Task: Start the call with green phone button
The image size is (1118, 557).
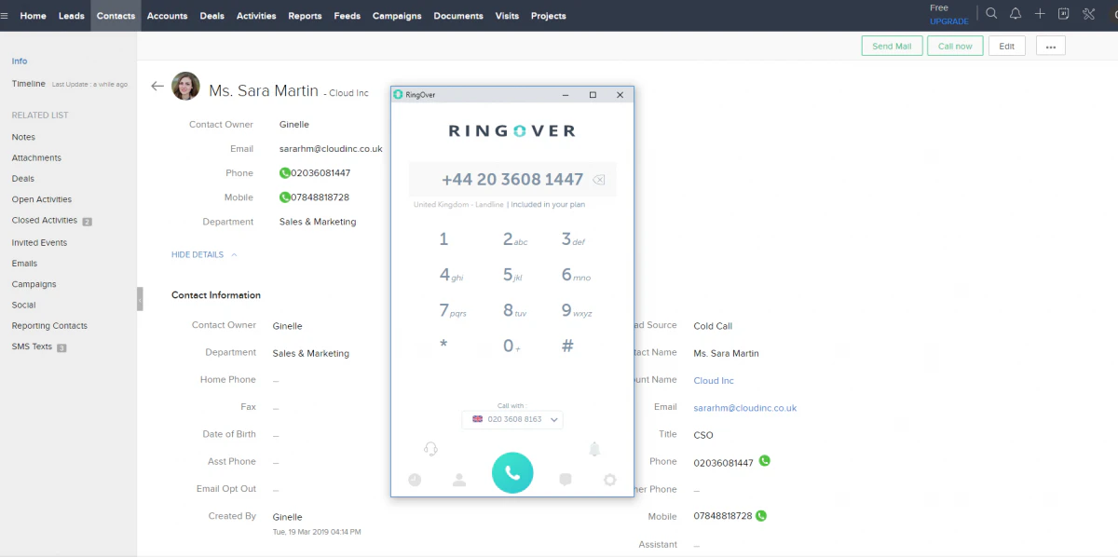Action: tap(512, 472)
